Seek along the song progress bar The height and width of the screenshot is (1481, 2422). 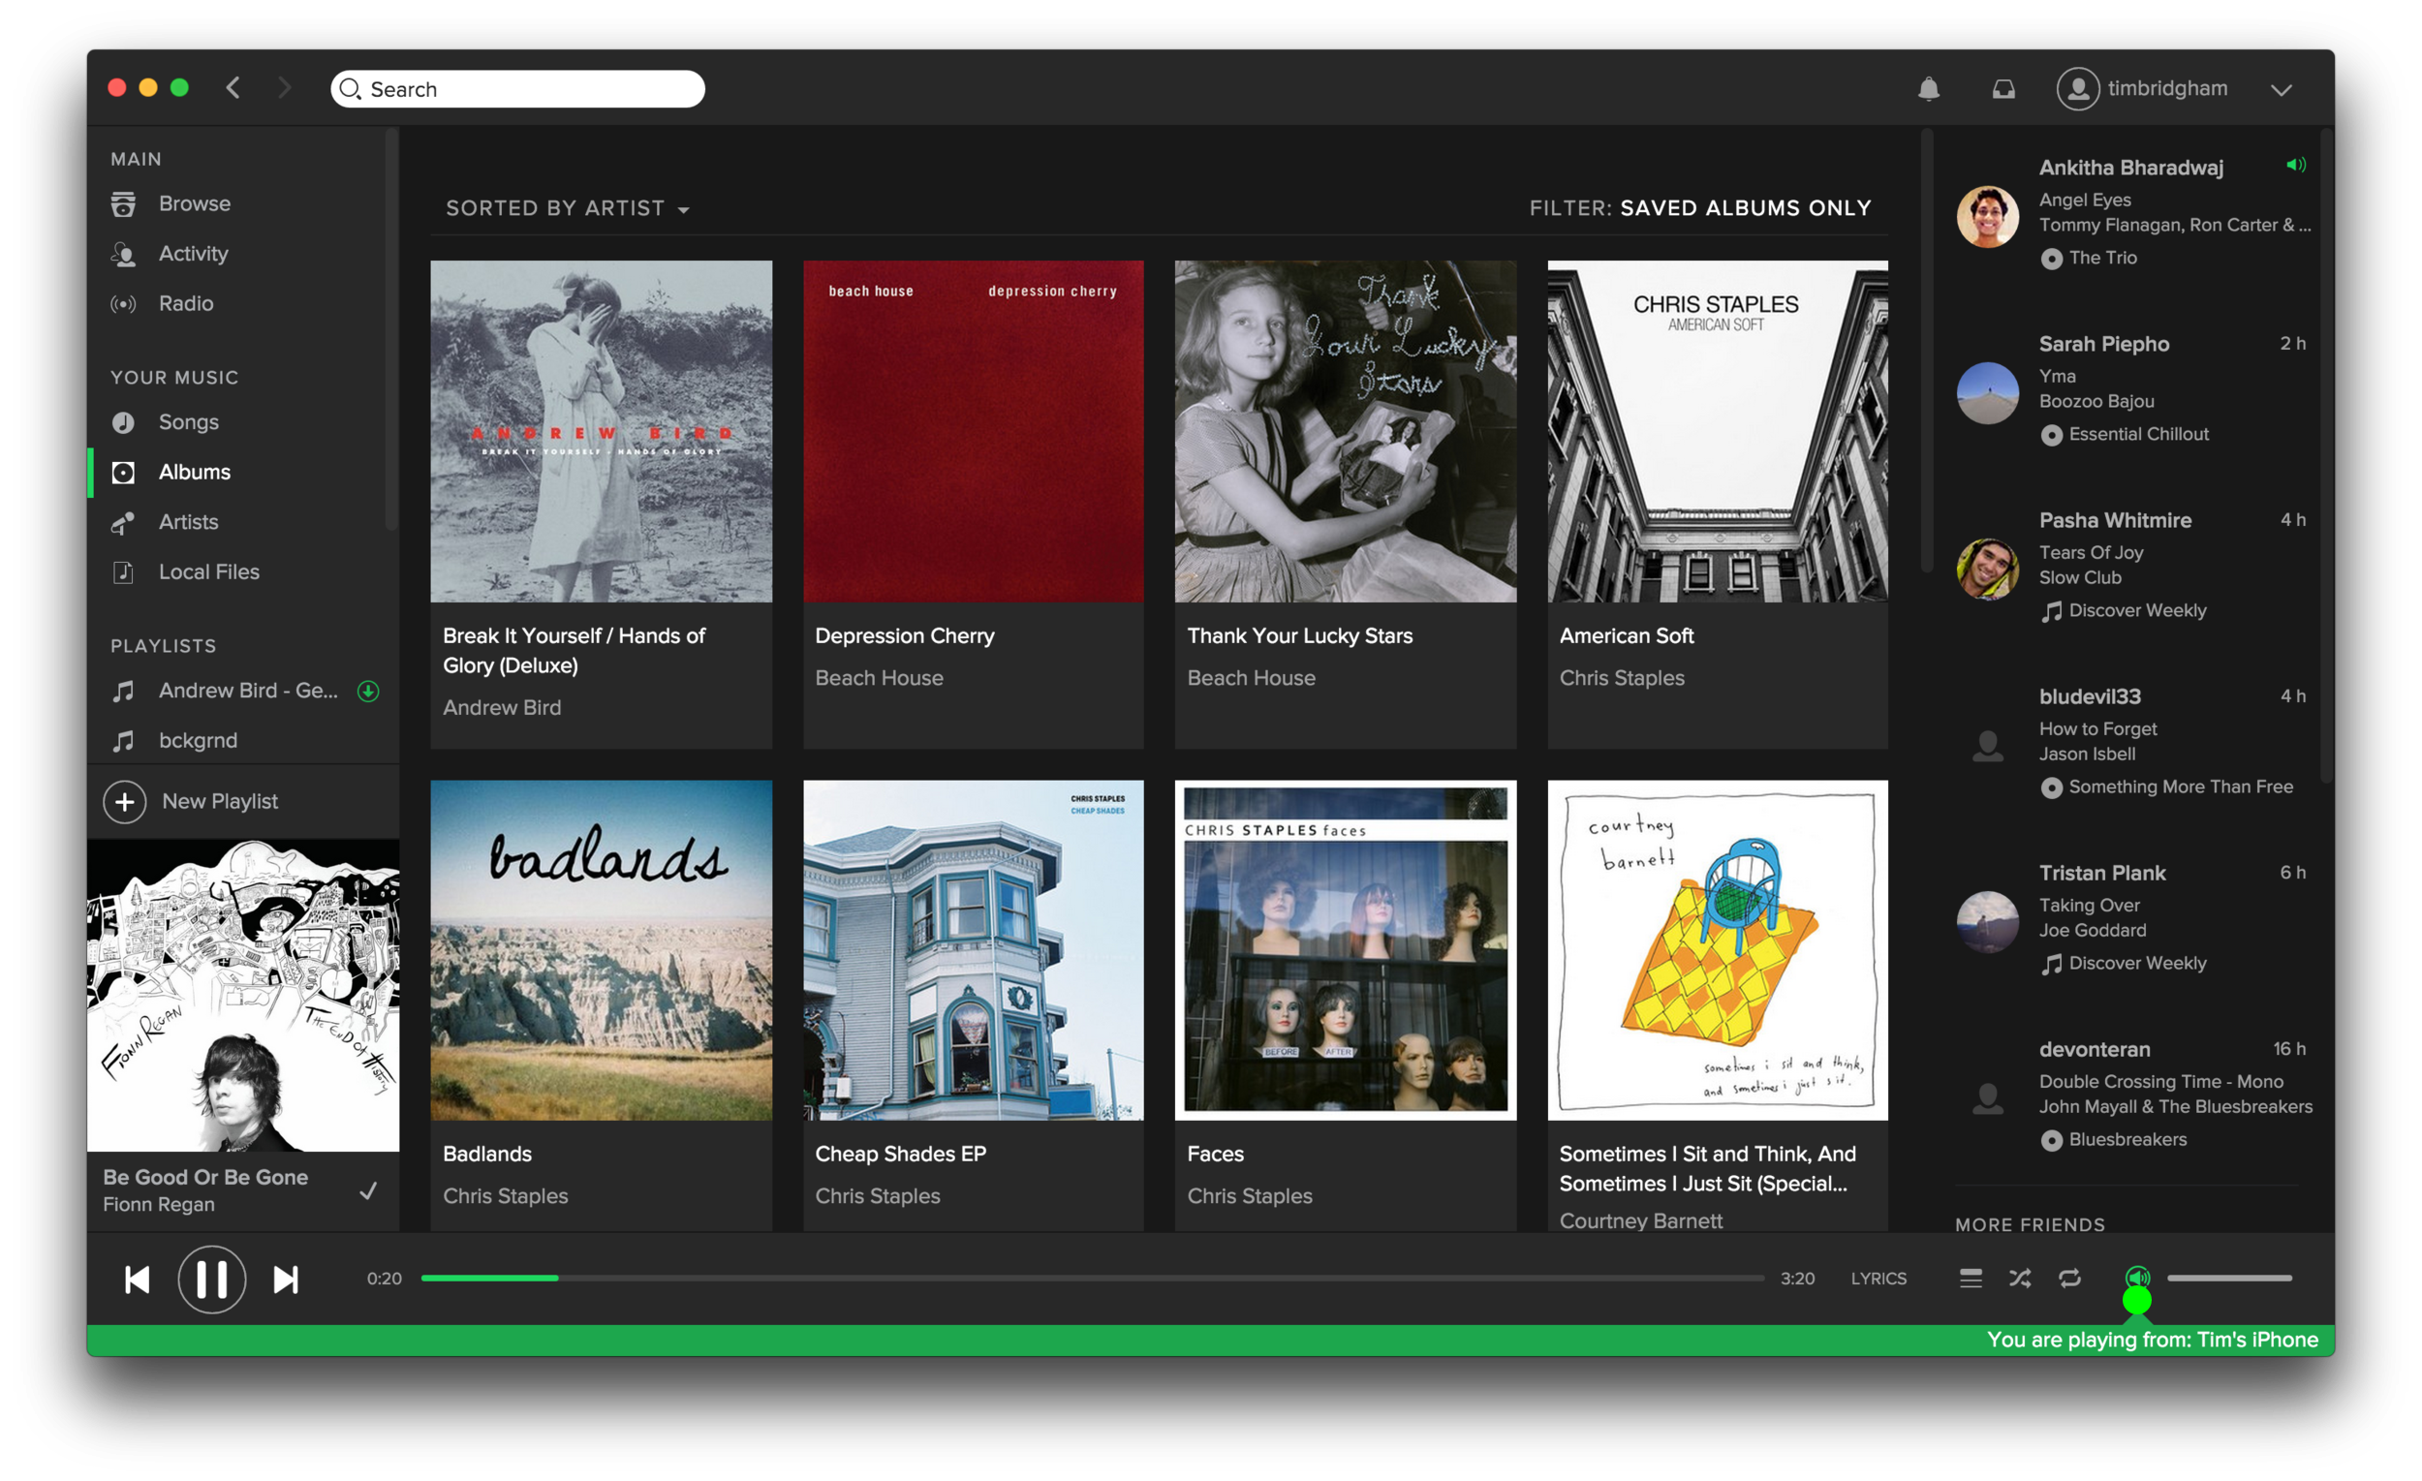tap(1092, 1279)
